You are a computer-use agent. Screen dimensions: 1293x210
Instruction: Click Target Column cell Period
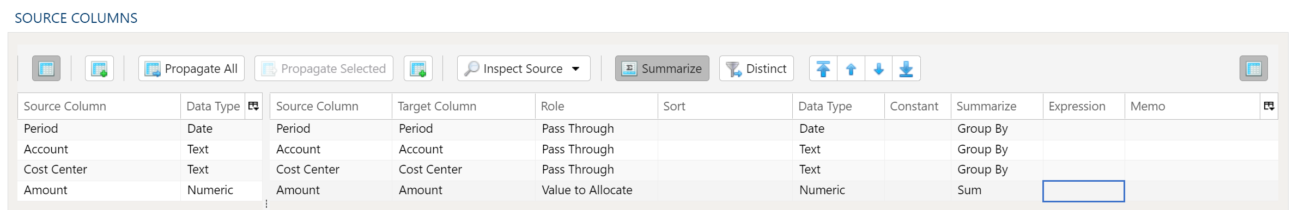(463, 129)
